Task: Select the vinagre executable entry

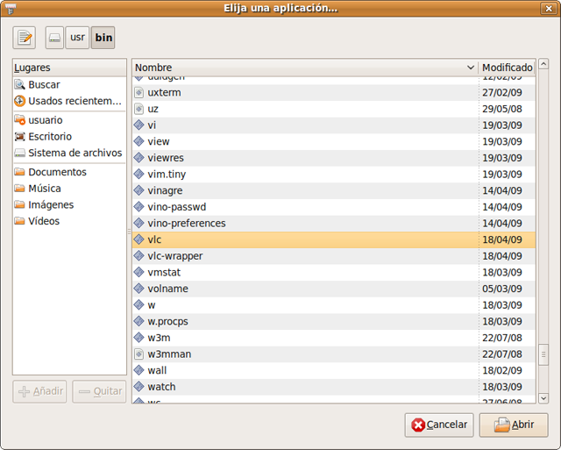Action: 166,190
